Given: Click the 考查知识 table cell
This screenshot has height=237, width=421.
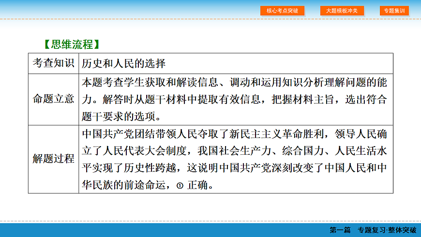Looking at the screenshot, I should pyautogui.click(x=53, y=63).
